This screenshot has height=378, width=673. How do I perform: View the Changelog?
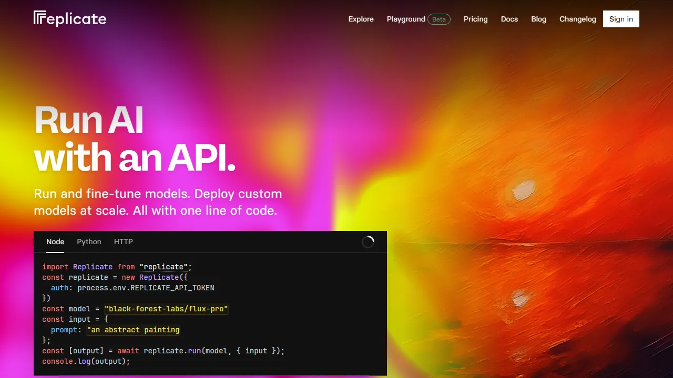pos(578,19)
